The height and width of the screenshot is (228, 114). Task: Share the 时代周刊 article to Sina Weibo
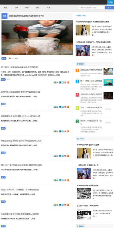[57, 82]
